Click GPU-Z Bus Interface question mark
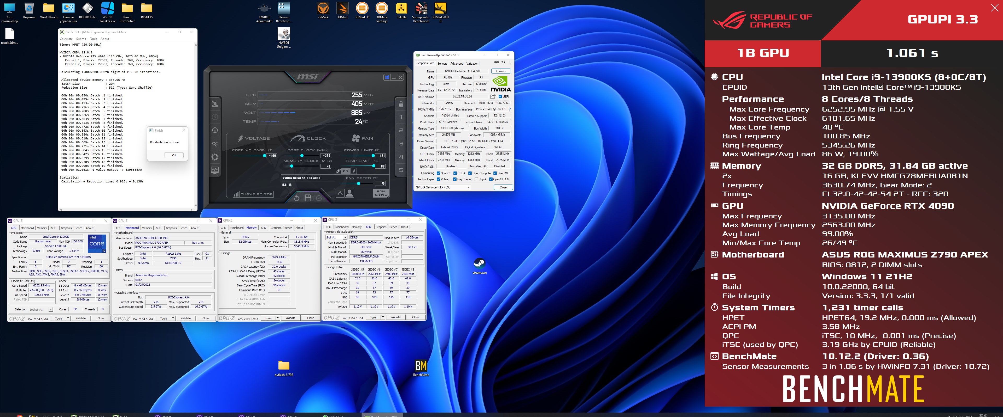 coord(510,109)
